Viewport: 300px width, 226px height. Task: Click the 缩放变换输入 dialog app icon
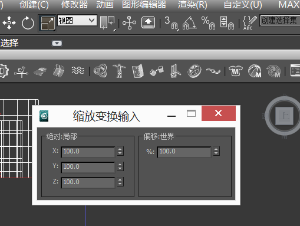44,116
